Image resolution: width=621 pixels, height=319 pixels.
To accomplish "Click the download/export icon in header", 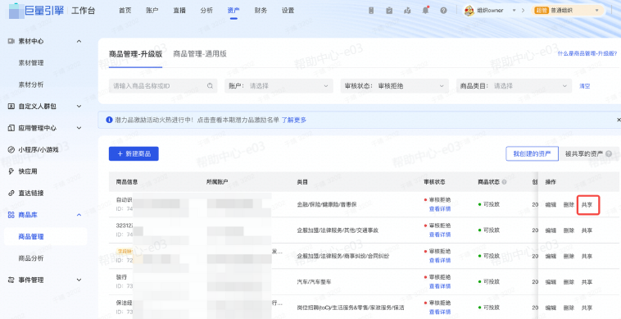I will (x=407, y=11).
